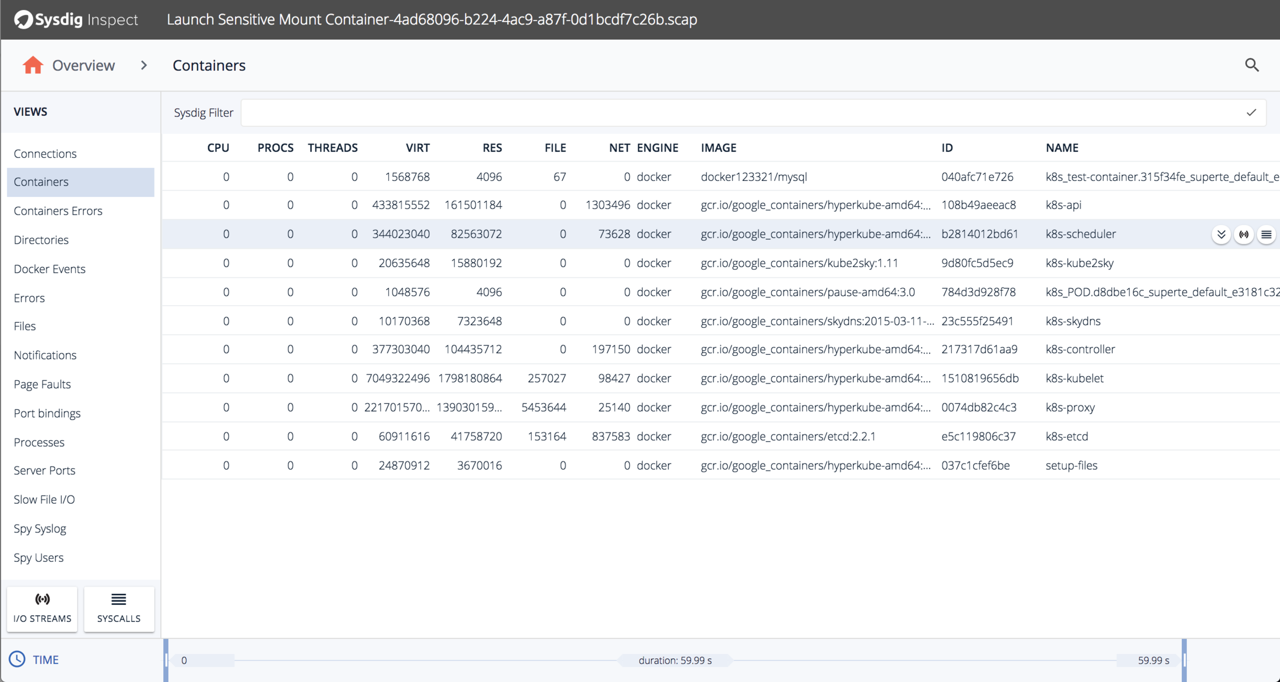Viewport: 1280px width, 682px height.
Task: Open search with magnifier icon
Action: click(x=1252, y=65)
